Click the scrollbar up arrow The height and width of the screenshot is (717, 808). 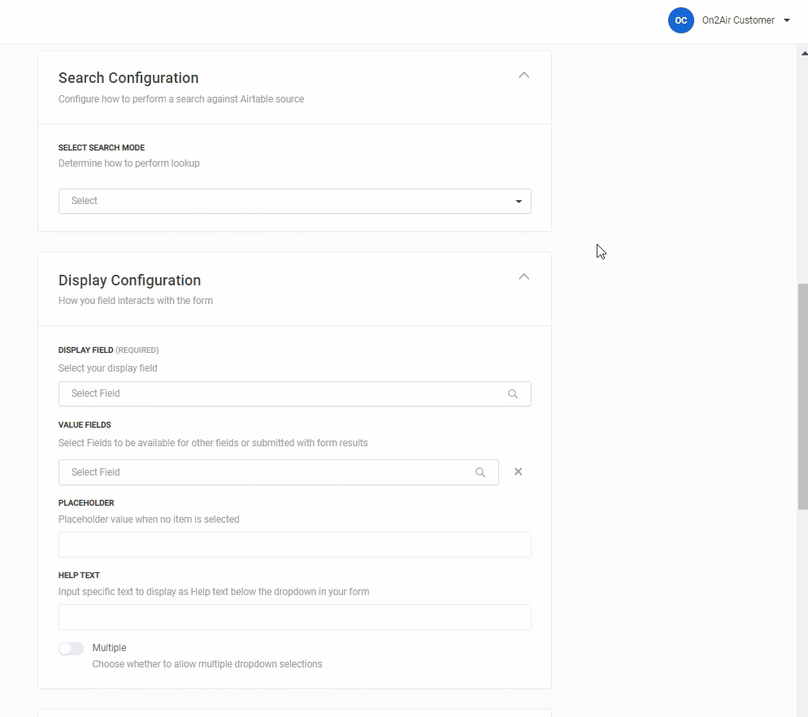tap(802, 52)
